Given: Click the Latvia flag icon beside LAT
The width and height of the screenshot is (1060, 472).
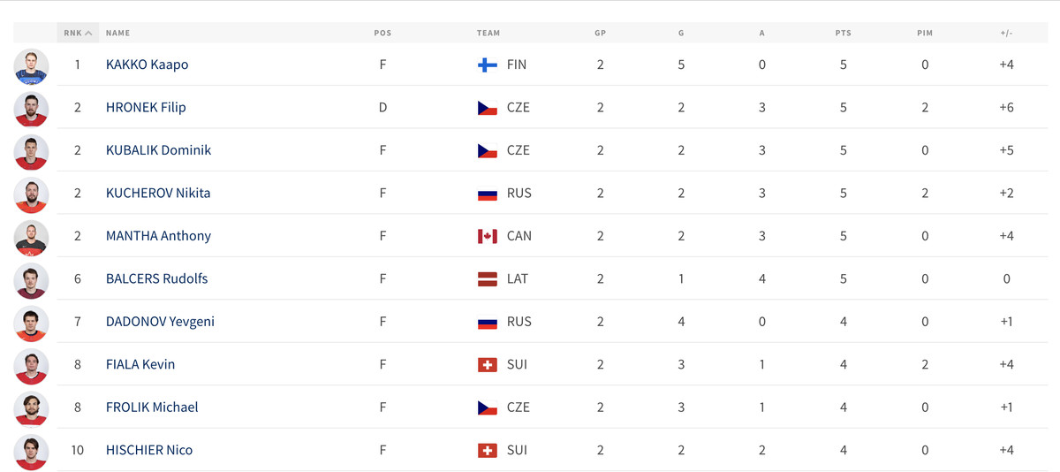Looking at the screenshot, I should click(487, 278).
